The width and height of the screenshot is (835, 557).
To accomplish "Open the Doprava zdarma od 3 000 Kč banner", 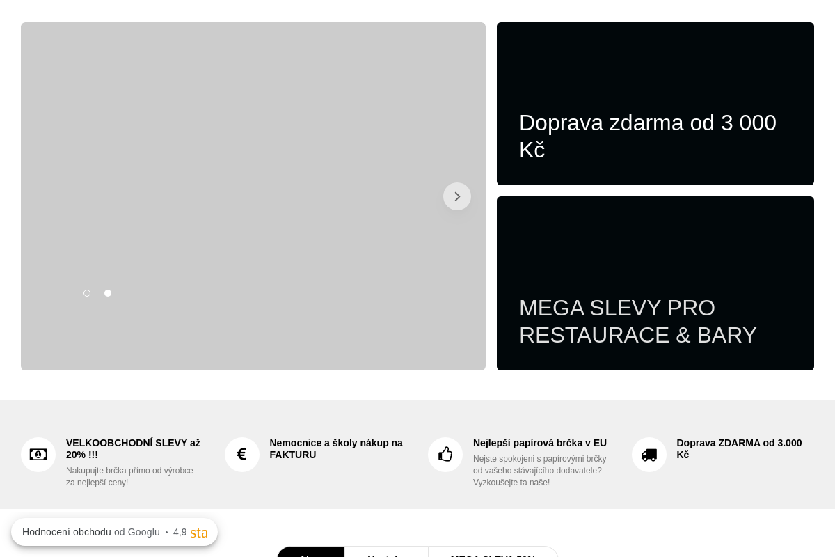I will click(655, 103).
